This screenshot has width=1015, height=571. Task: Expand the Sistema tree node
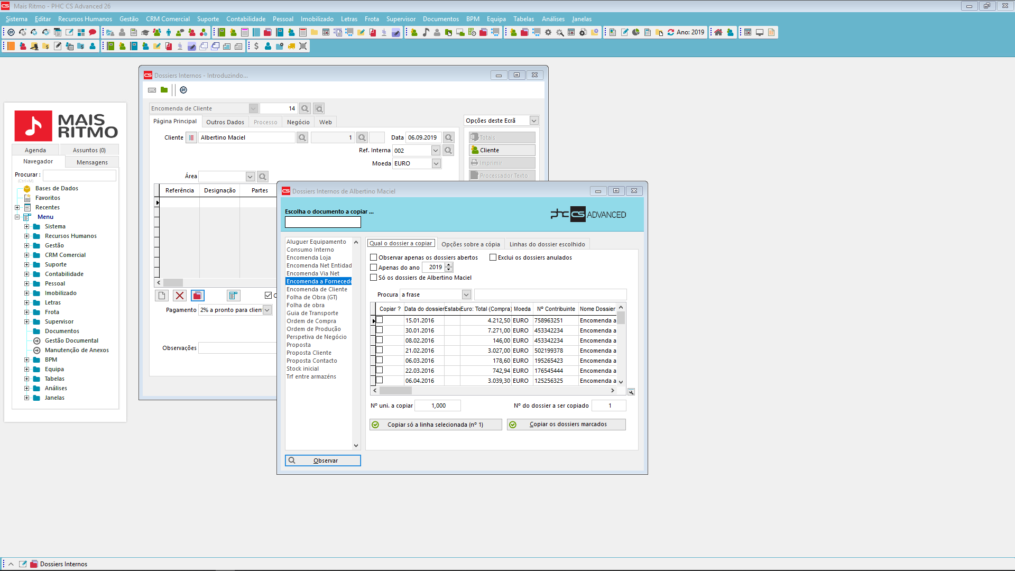26,226
